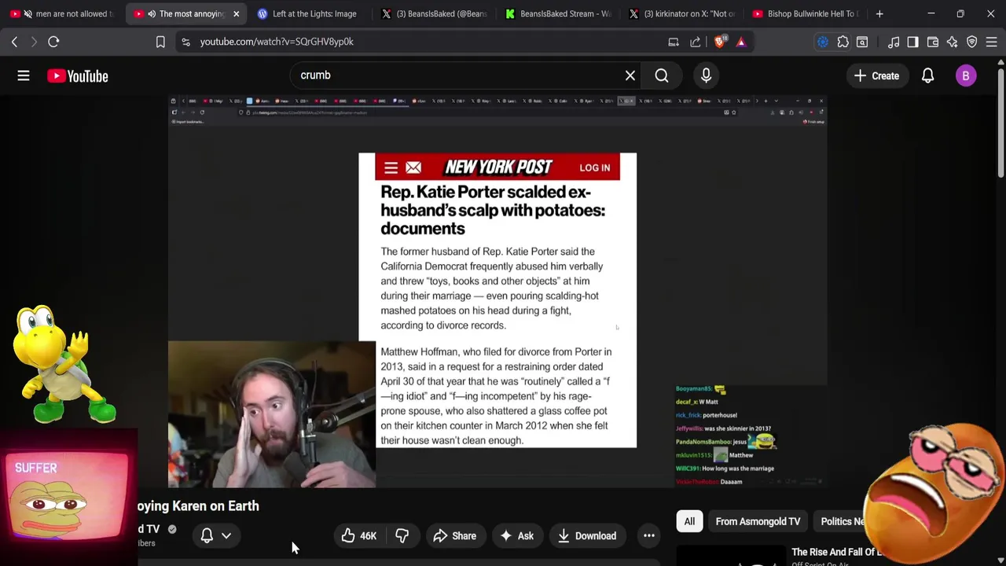
Task: Like the video with thumbs up
Action: click(x=358, y=536)
